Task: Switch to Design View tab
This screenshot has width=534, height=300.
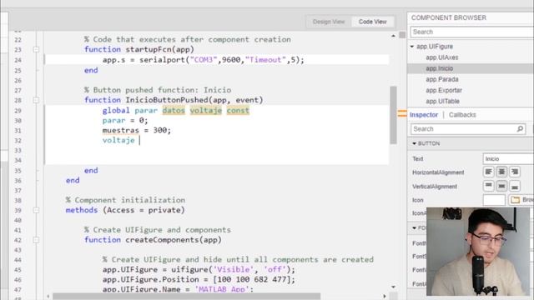Action: click(x=329, y=22)
